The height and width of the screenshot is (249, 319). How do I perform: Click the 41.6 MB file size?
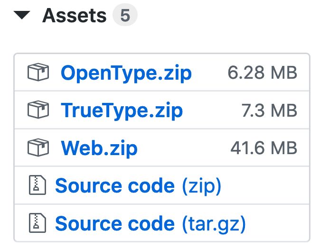pyautogui.click(x=264, y=148)
